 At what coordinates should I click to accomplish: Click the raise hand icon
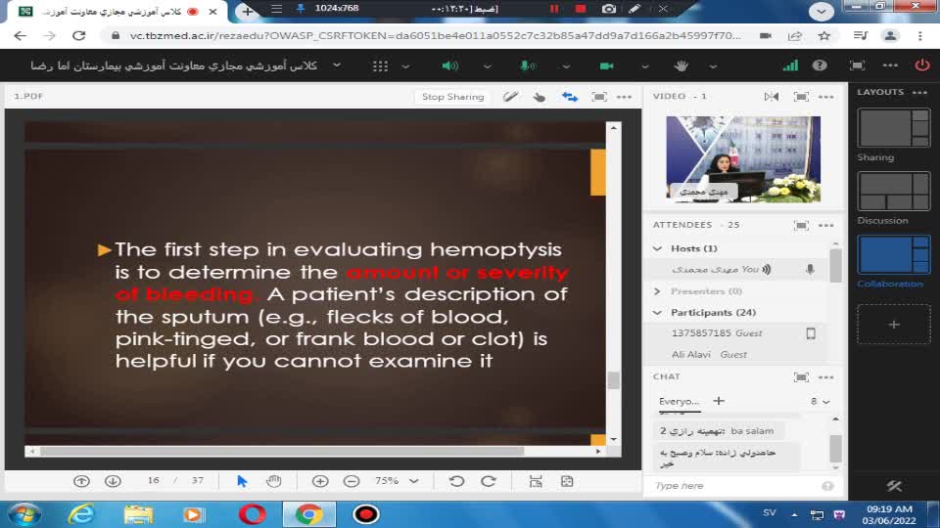(x=682, y=66)
